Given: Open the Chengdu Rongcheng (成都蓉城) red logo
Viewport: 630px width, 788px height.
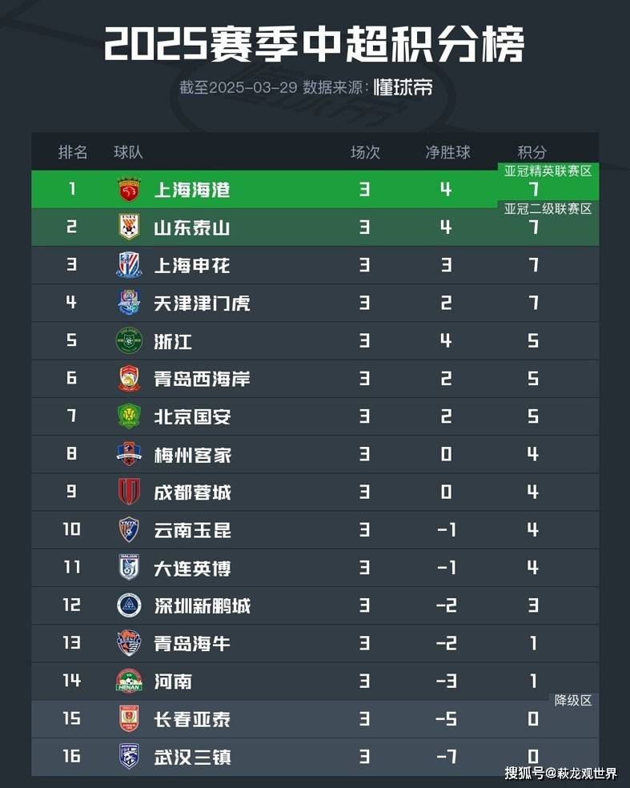Looking at the screenshot, I should [x=129, y=492].
